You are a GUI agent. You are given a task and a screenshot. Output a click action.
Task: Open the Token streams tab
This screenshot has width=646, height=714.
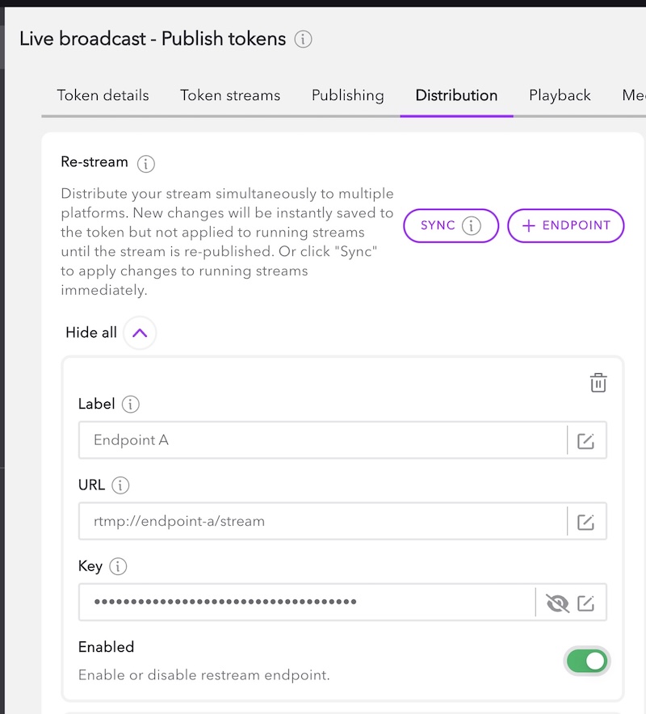[x=230, y=95]
